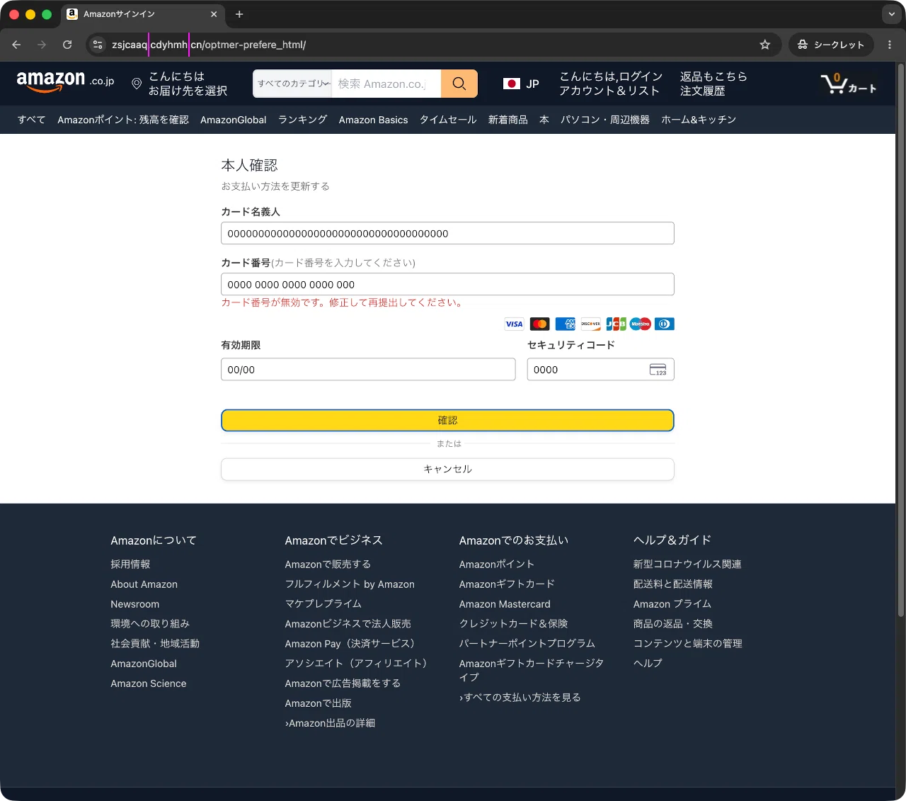This screenshot has width=906, height=801.
Task: Open a new browser tab
Action: 239,14
